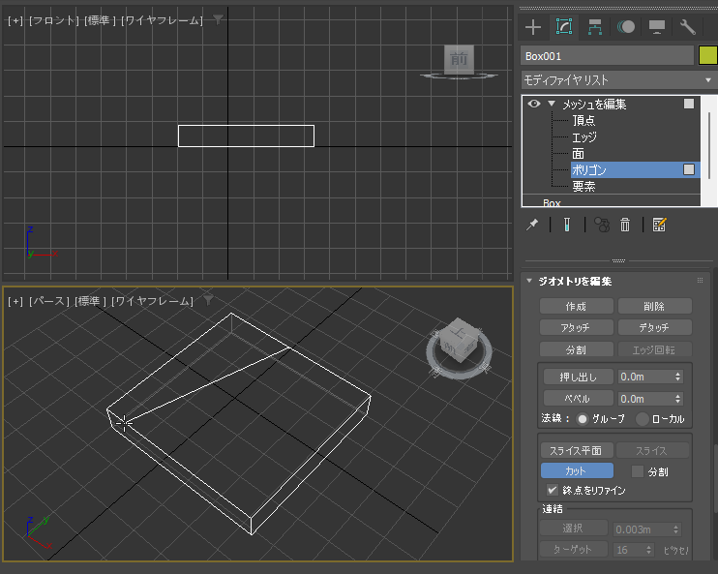
Task: Click the 押し出し button
Action: click(x=578, y=377)
